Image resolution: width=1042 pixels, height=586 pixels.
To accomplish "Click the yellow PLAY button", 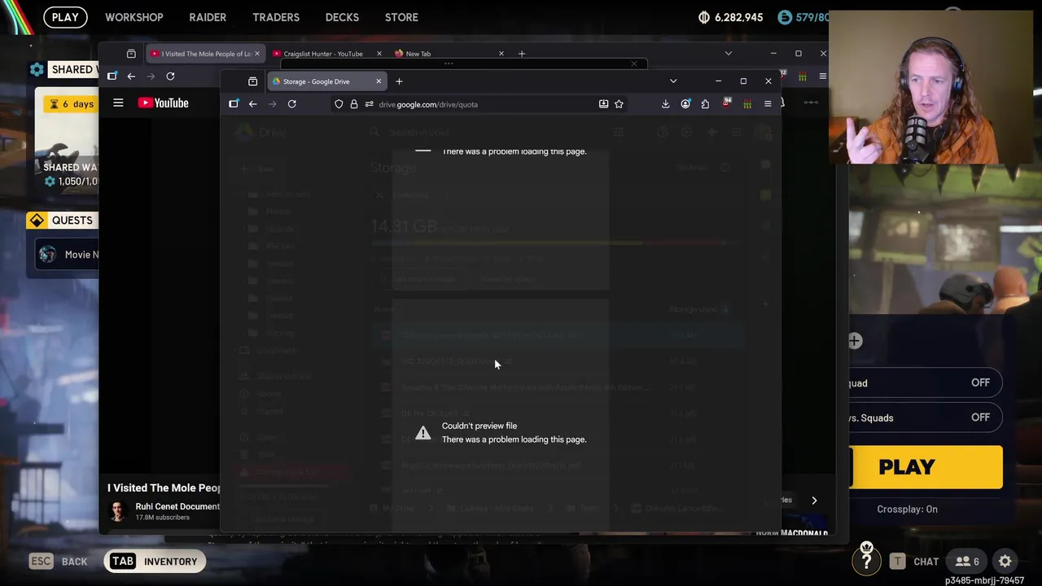I will (926, 467).
